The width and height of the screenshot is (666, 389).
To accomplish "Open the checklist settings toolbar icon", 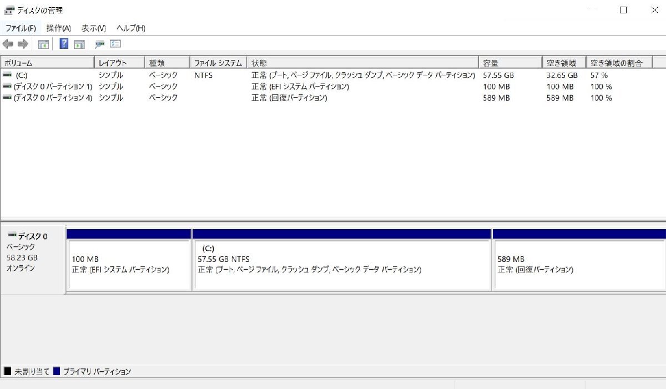I will (x=115, y=44).
